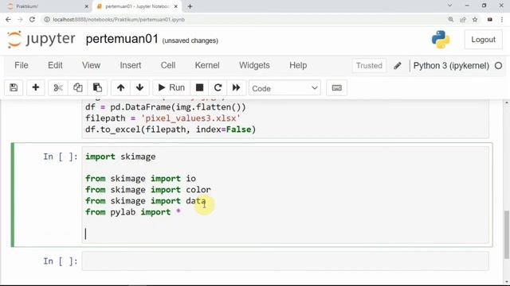This screenshot has height=286, width=510.
Task: Open the View menu
Action: click(x=91, y=65)
